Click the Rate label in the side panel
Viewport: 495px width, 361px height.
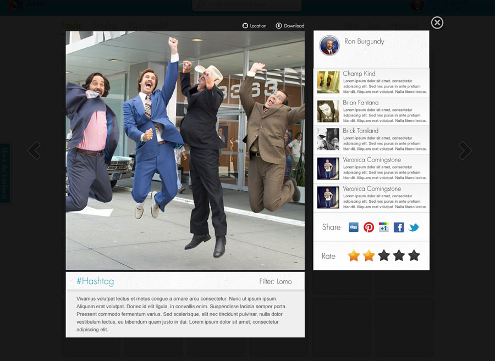(x=328, y=256)
